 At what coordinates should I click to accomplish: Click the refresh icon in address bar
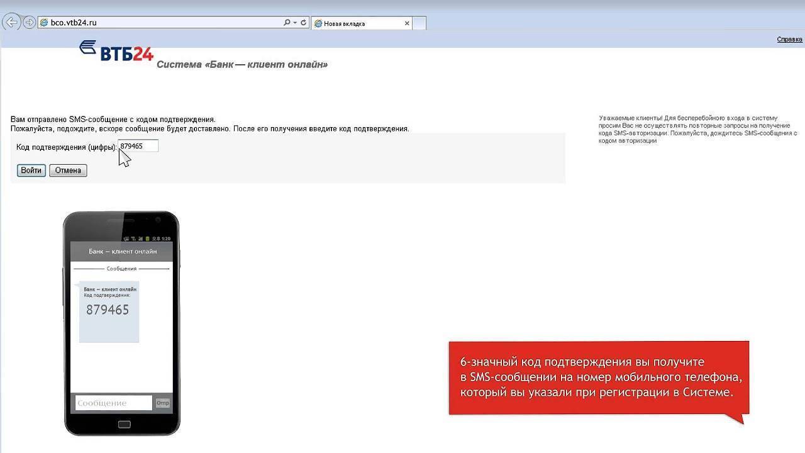pyautogui.click(x=303, y=23)
